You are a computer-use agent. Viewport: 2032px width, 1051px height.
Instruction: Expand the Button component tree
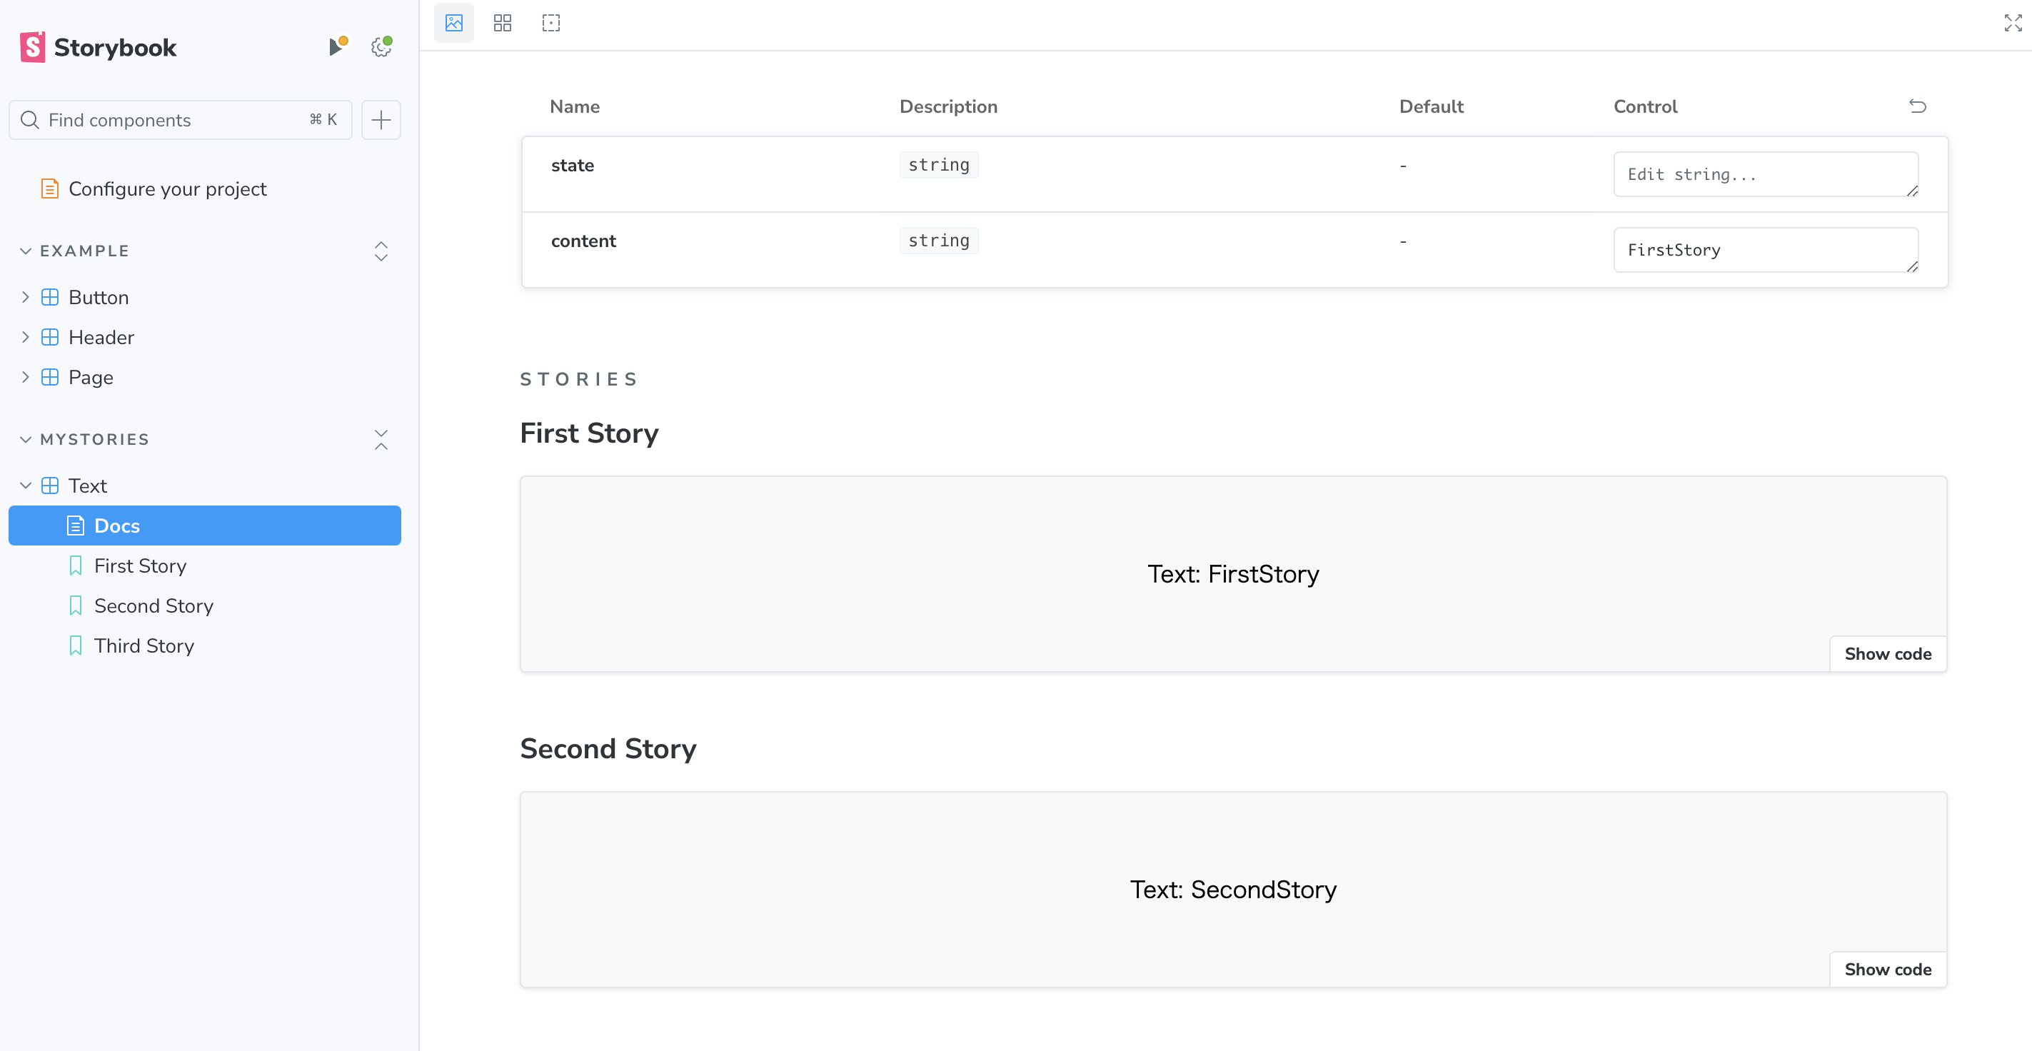25,298
